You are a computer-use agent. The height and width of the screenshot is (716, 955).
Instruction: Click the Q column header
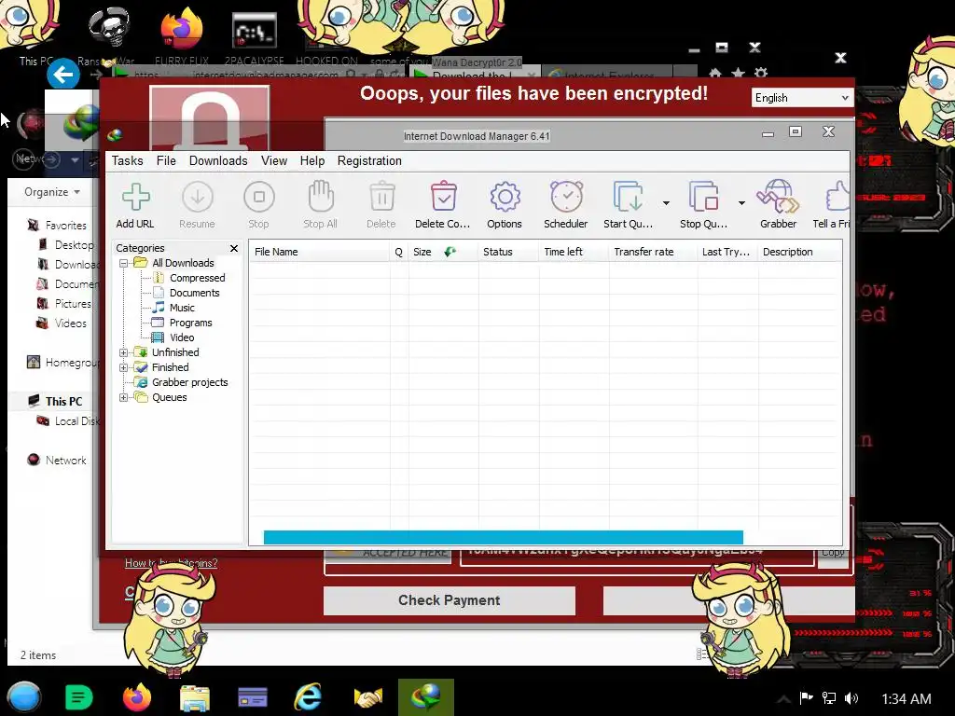(399, 252)
